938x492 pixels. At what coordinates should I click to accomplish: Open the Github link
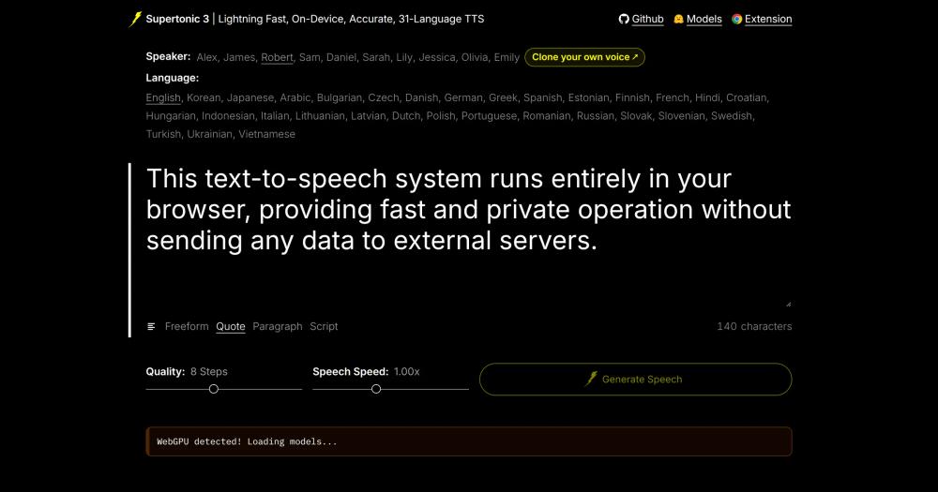[648, 19]
